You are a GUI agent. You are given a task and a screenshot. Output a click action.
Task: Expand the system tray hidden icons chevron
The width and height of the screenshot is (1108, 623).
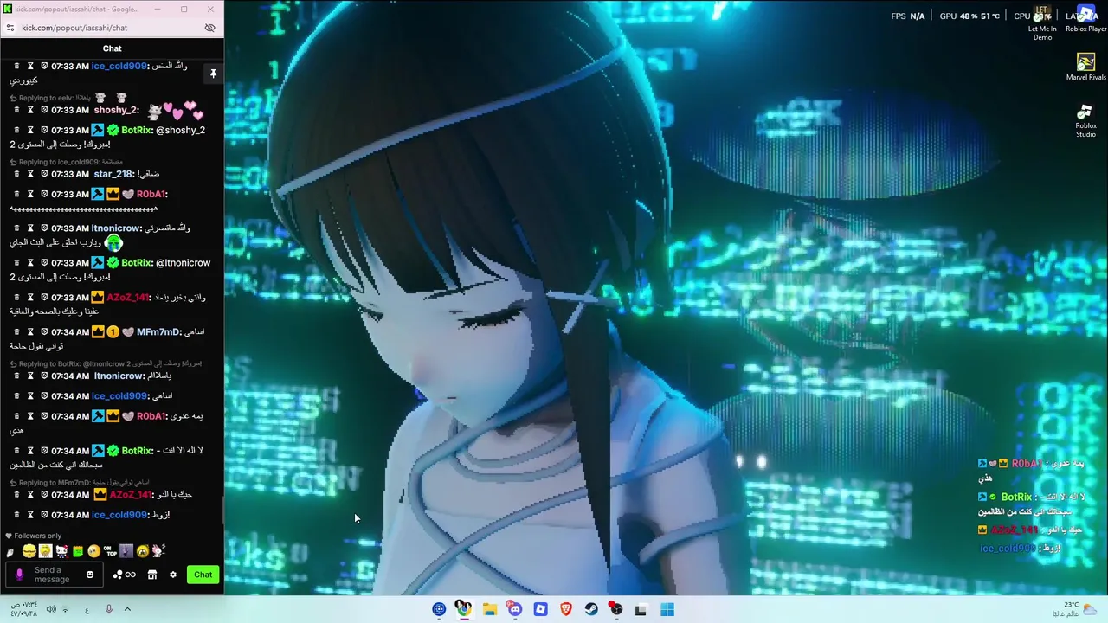pos(127,609)
